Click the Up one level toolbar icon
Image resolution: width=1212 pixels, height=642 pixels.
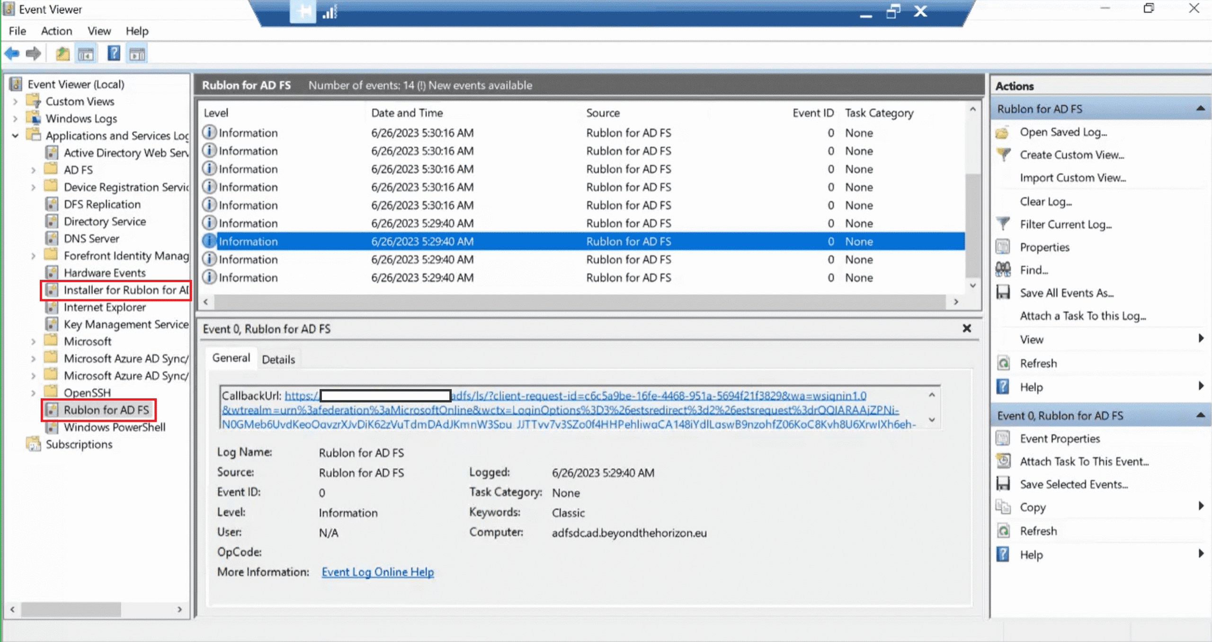(x=62, y=53)
